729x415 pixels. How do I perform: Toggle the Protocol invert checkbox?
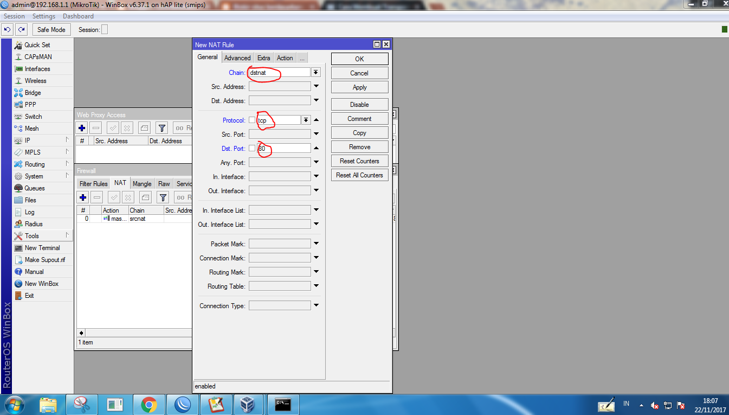pos(252,120)
